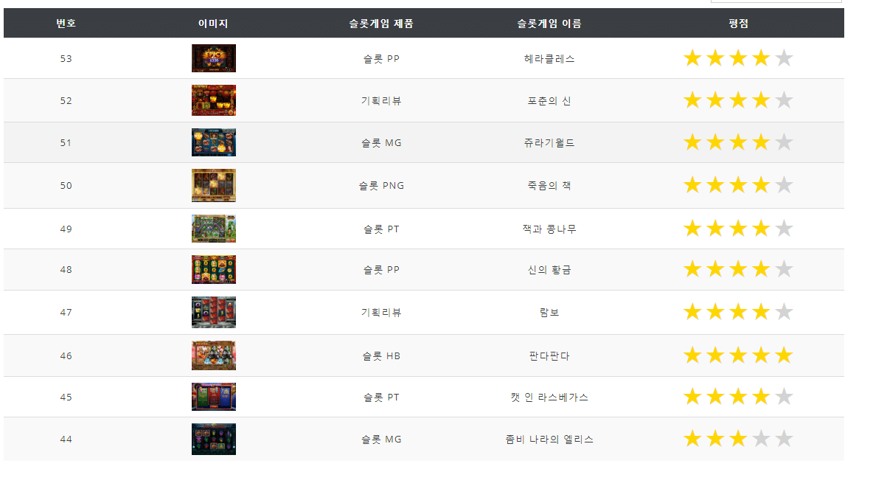Click the fifth gray star for 헤라클레스
The width and height of the screenshot is (873, 486).
pos(784,58)
